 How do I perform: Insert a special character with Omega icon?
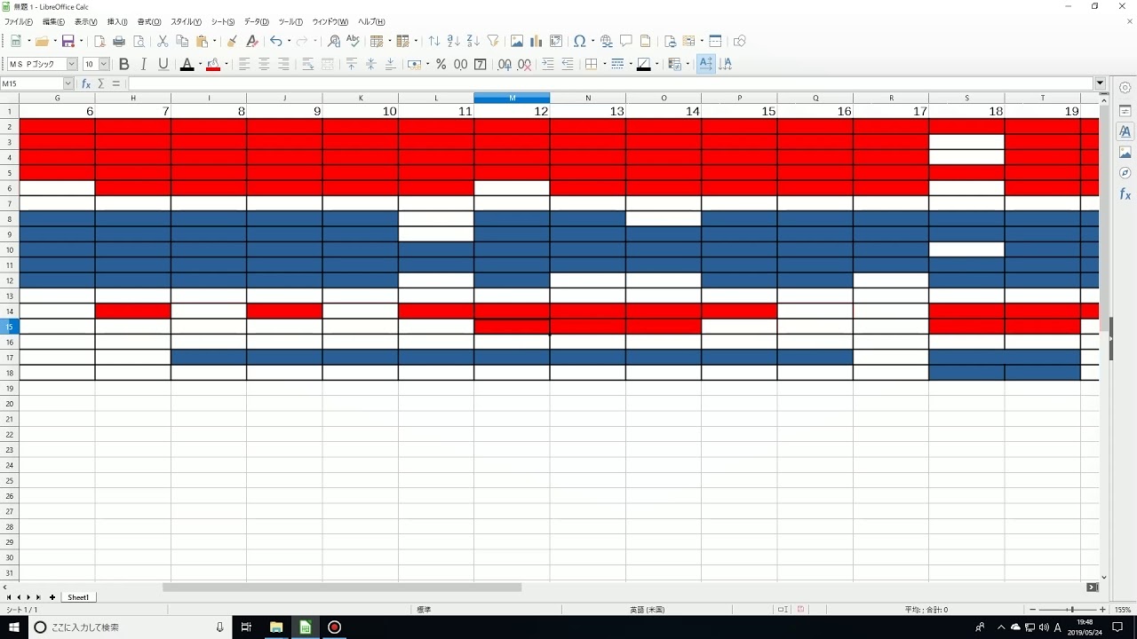(x=578, y=41)
